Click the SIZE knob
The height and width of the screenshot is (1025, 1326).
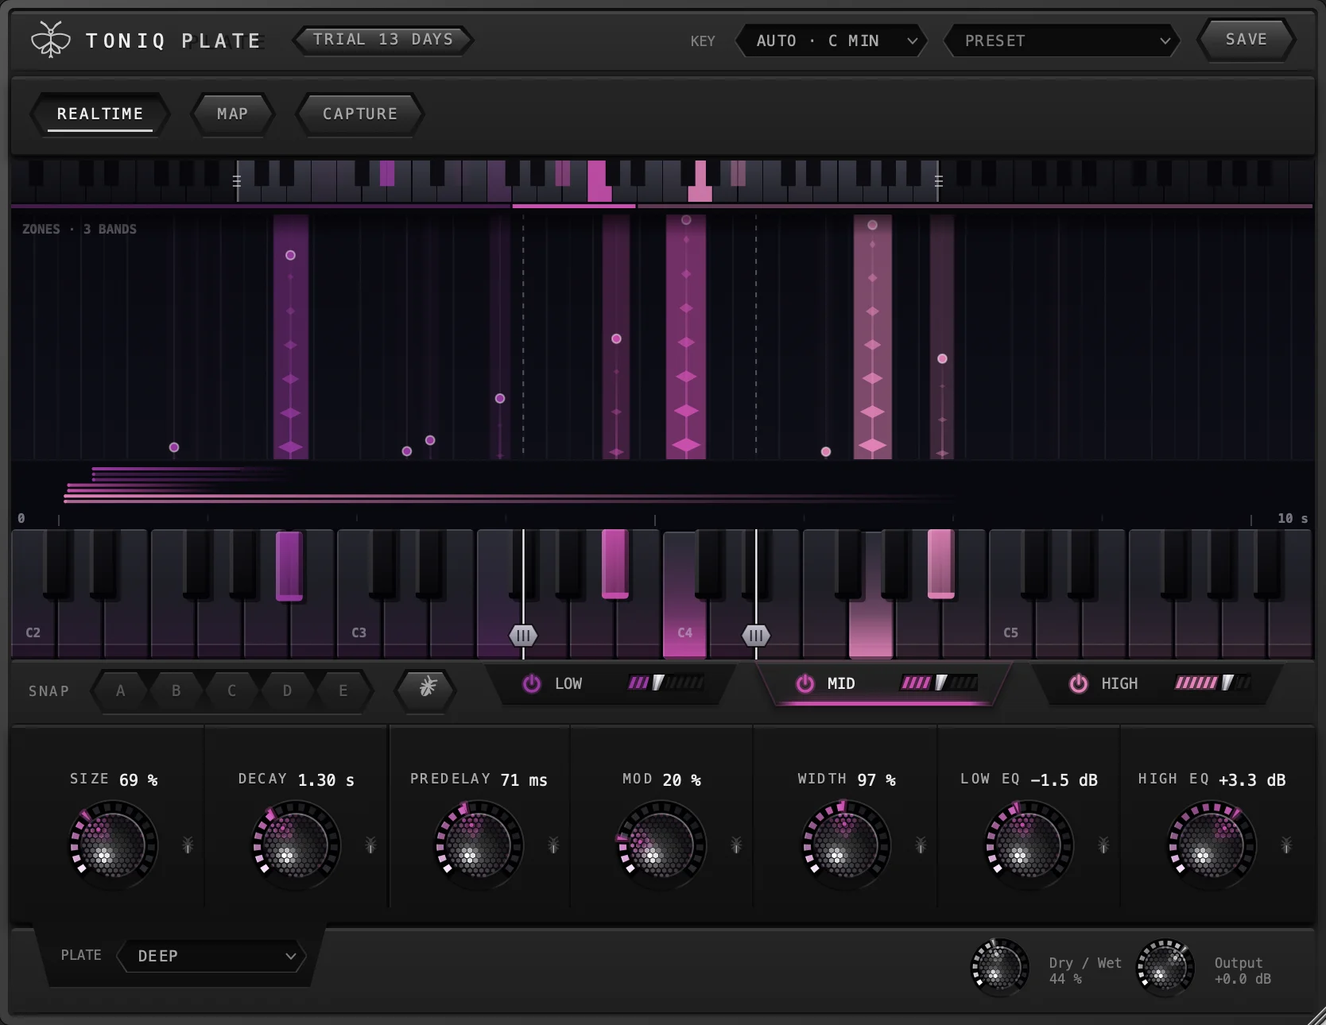pos(113,845)
